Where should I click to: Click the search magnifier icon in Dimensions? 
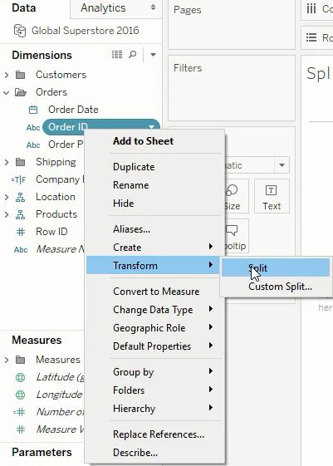(x=133, y=54)
